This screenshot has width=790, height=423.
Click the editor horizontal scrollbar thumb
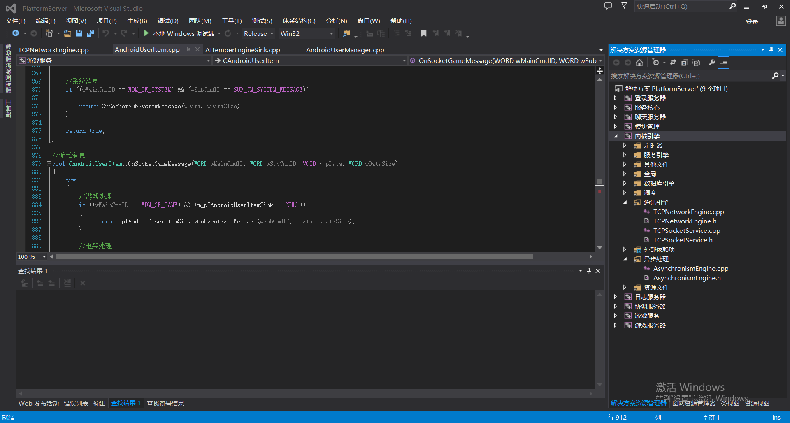294,256
